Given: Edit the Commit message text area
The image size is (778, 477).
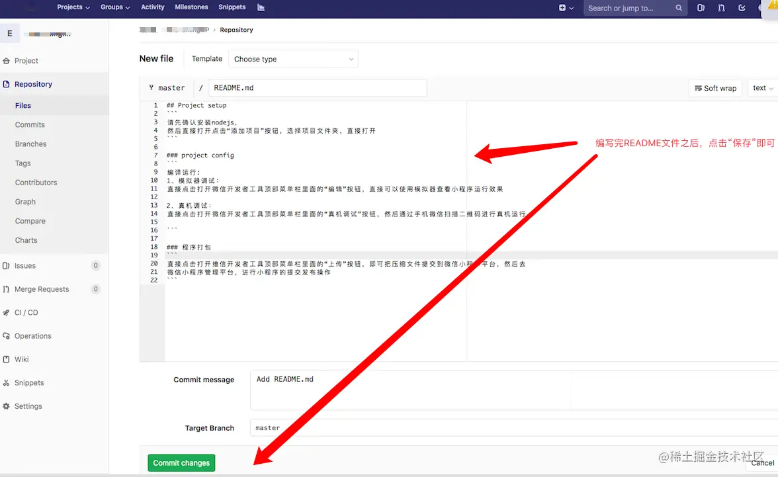Looking at the screenshot, I should tap(514, 390).
